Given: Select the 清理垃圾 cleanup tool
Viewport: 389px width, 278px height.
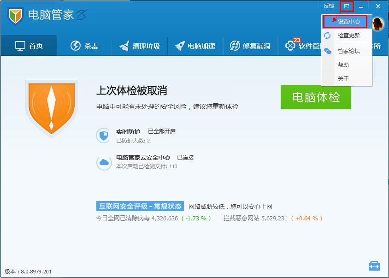Looking at the screenshot, I should tap(140, 45).
